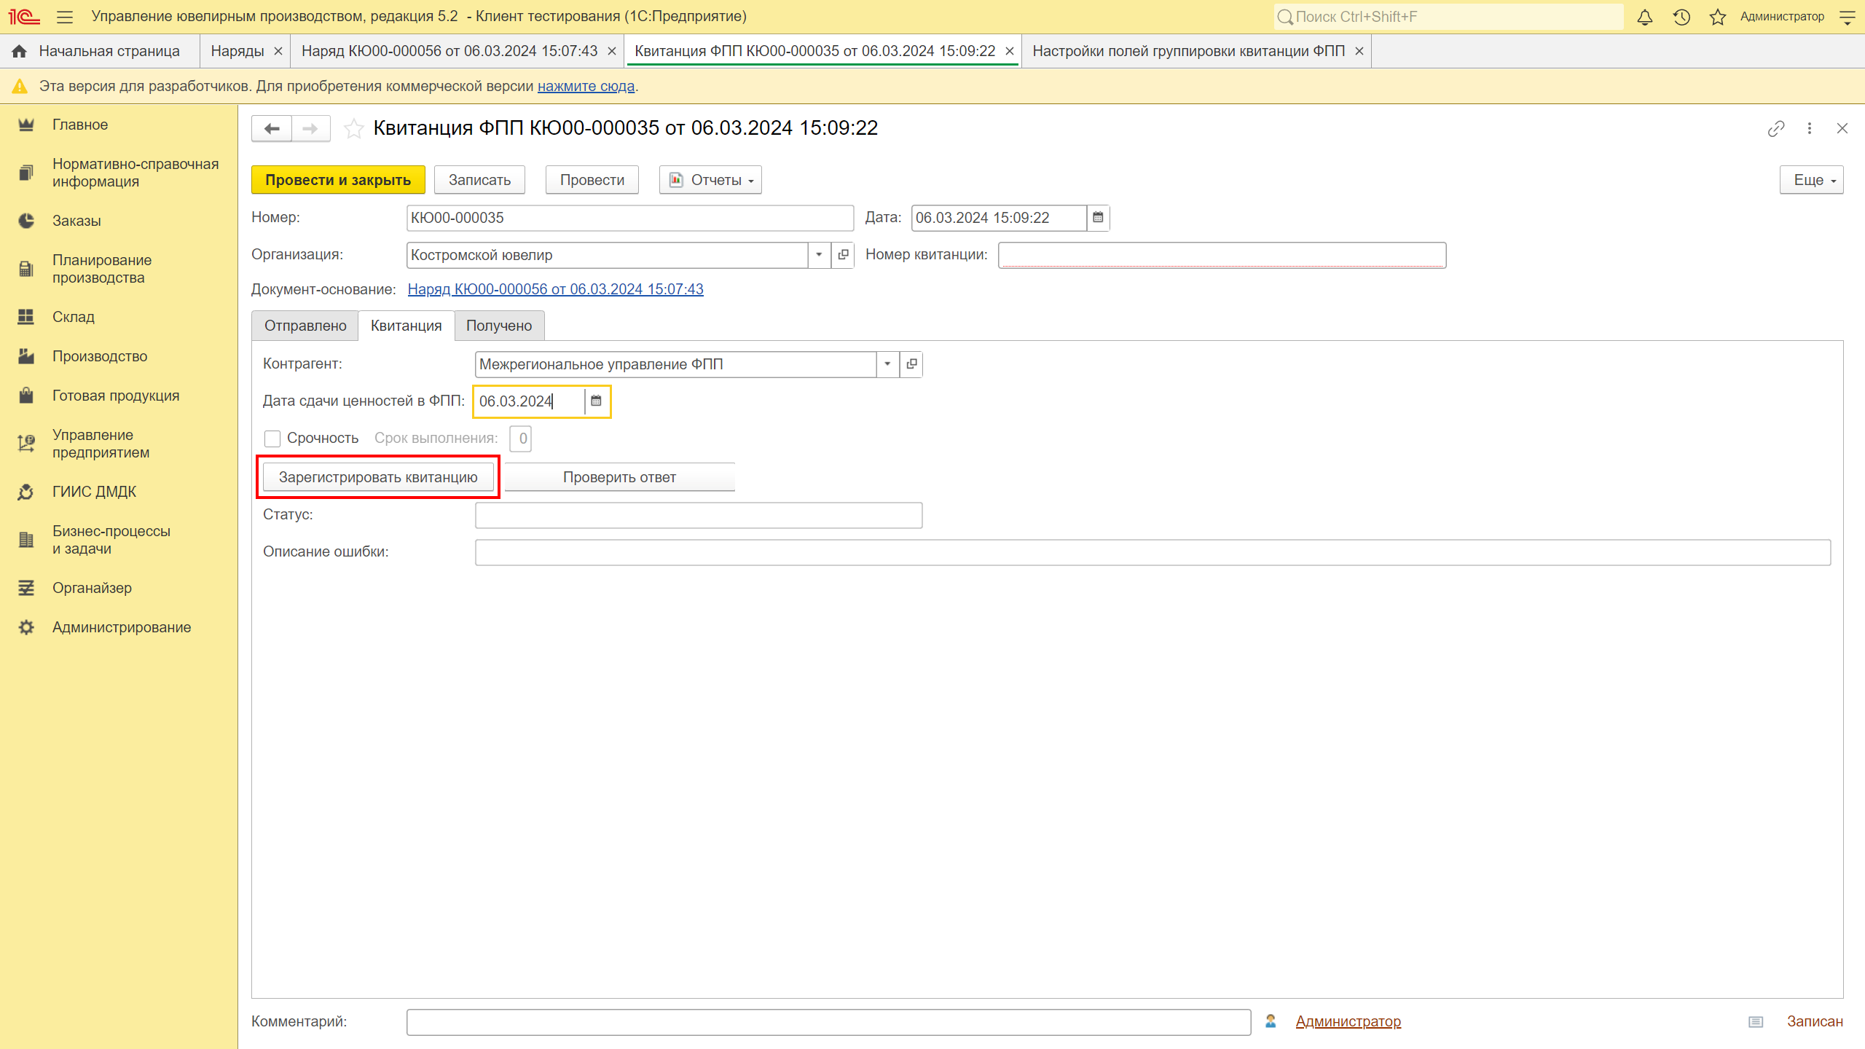The width and height of the screenshot is (1865, 1049).
Task: Toggle Срочность checkbox
Action: click(x=272, y=439)
